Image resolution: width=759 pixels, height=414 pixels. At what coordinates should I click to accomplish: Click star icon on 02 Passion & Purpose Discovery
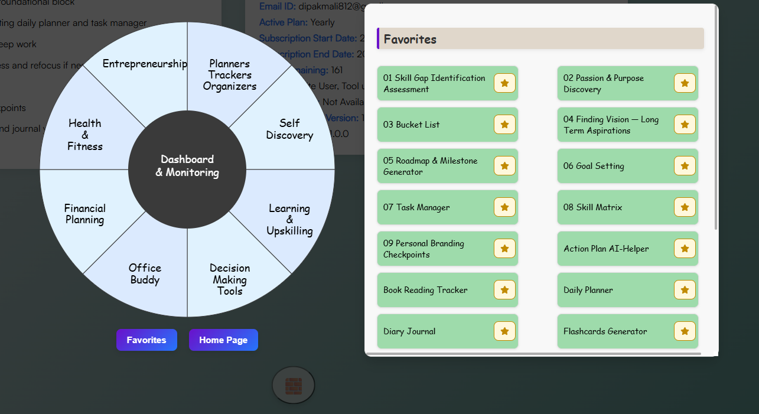click(685, 83)
